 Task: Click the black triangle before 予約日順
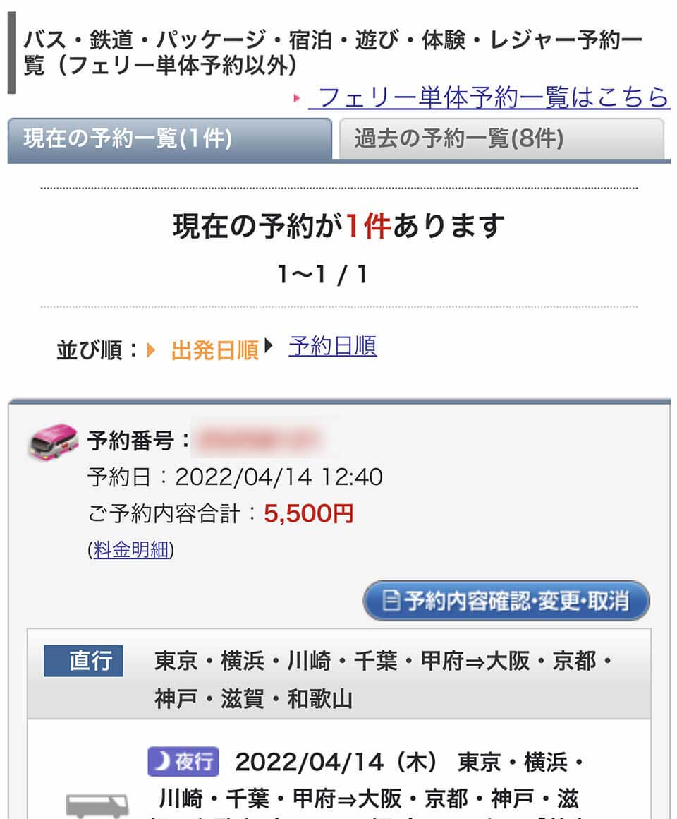269,346
